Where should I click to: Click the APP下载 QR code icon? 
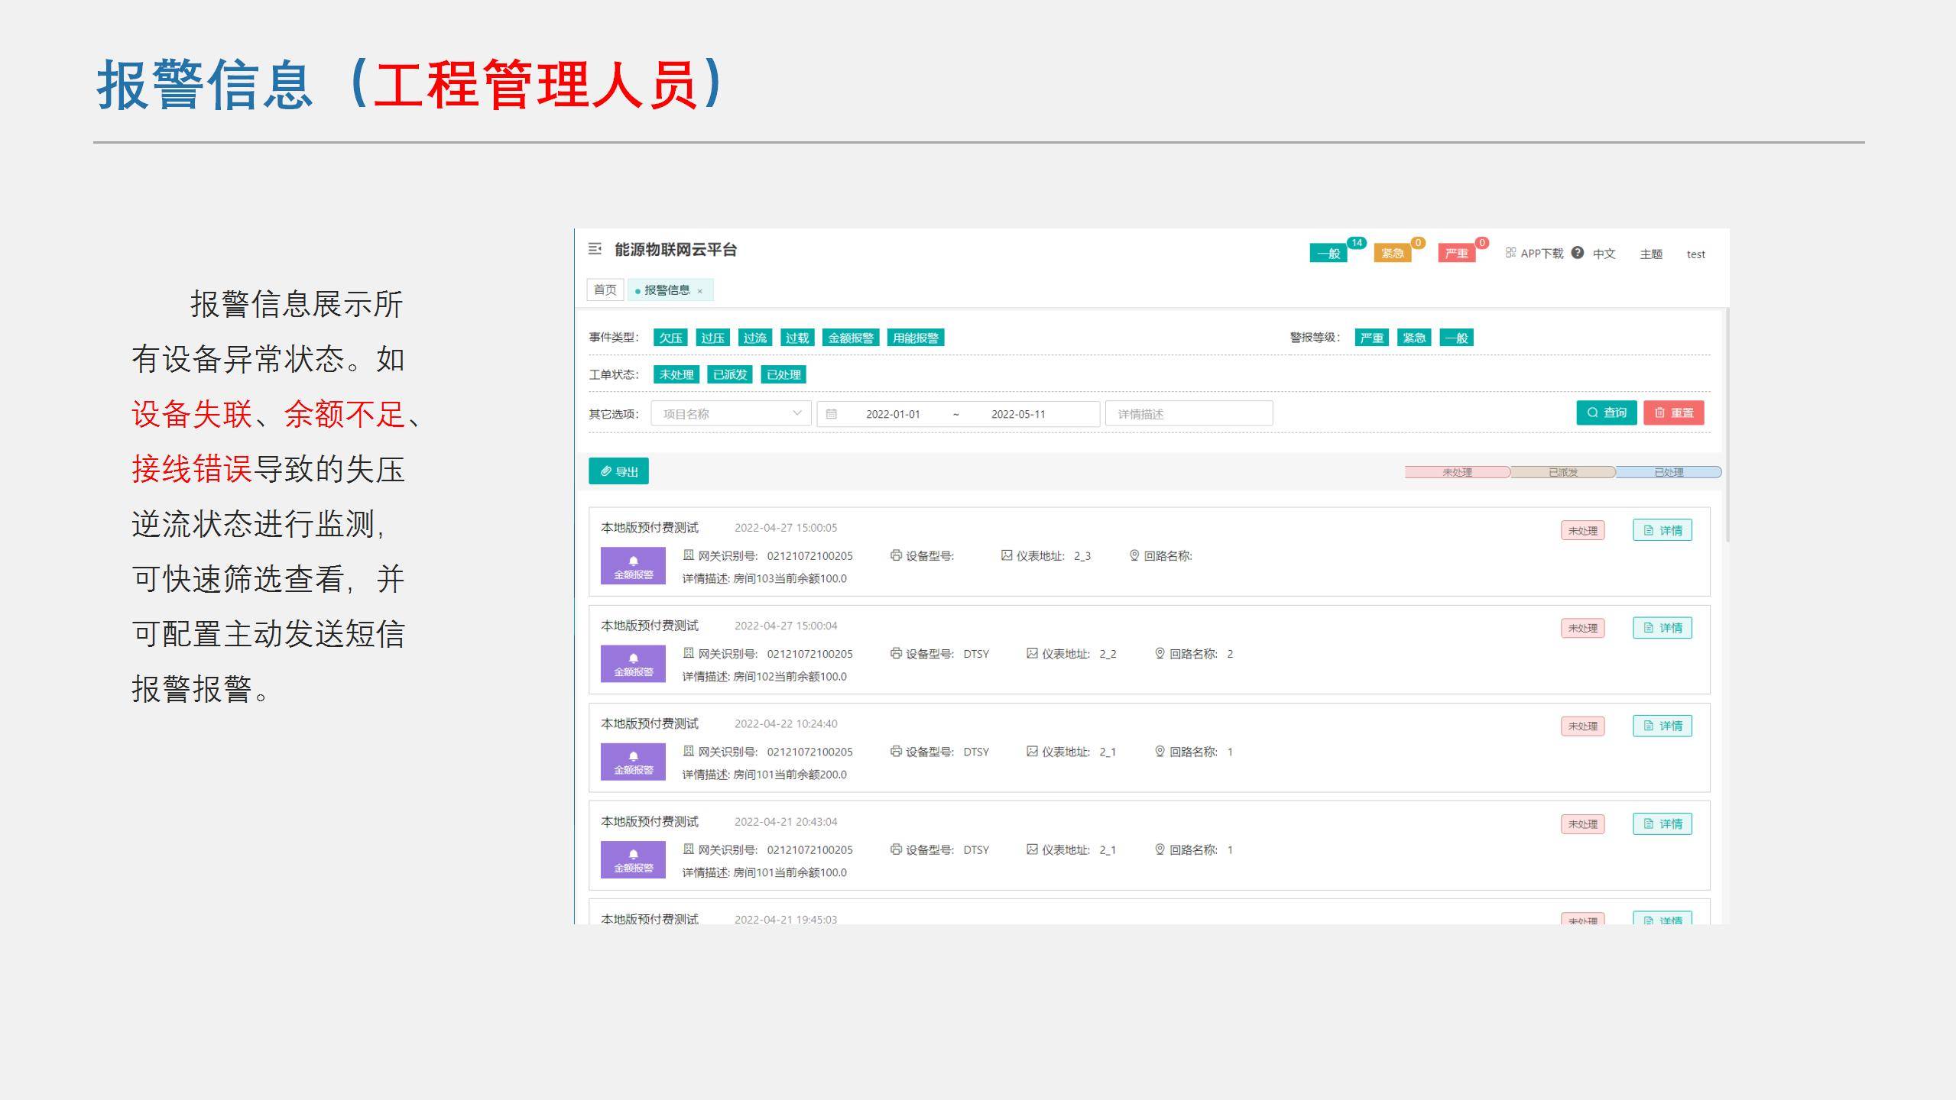(1510, 253)
